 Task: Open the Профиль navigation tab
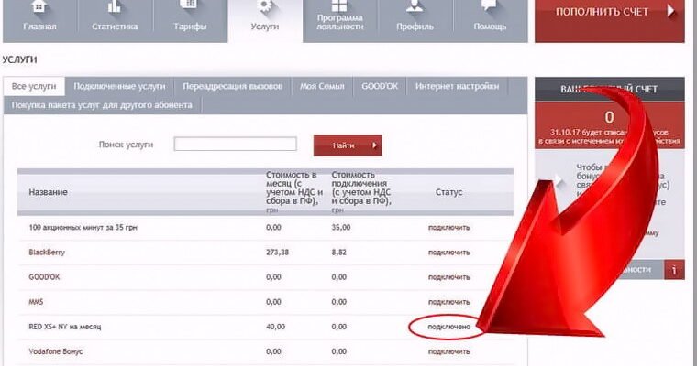[x=415, y=21]
